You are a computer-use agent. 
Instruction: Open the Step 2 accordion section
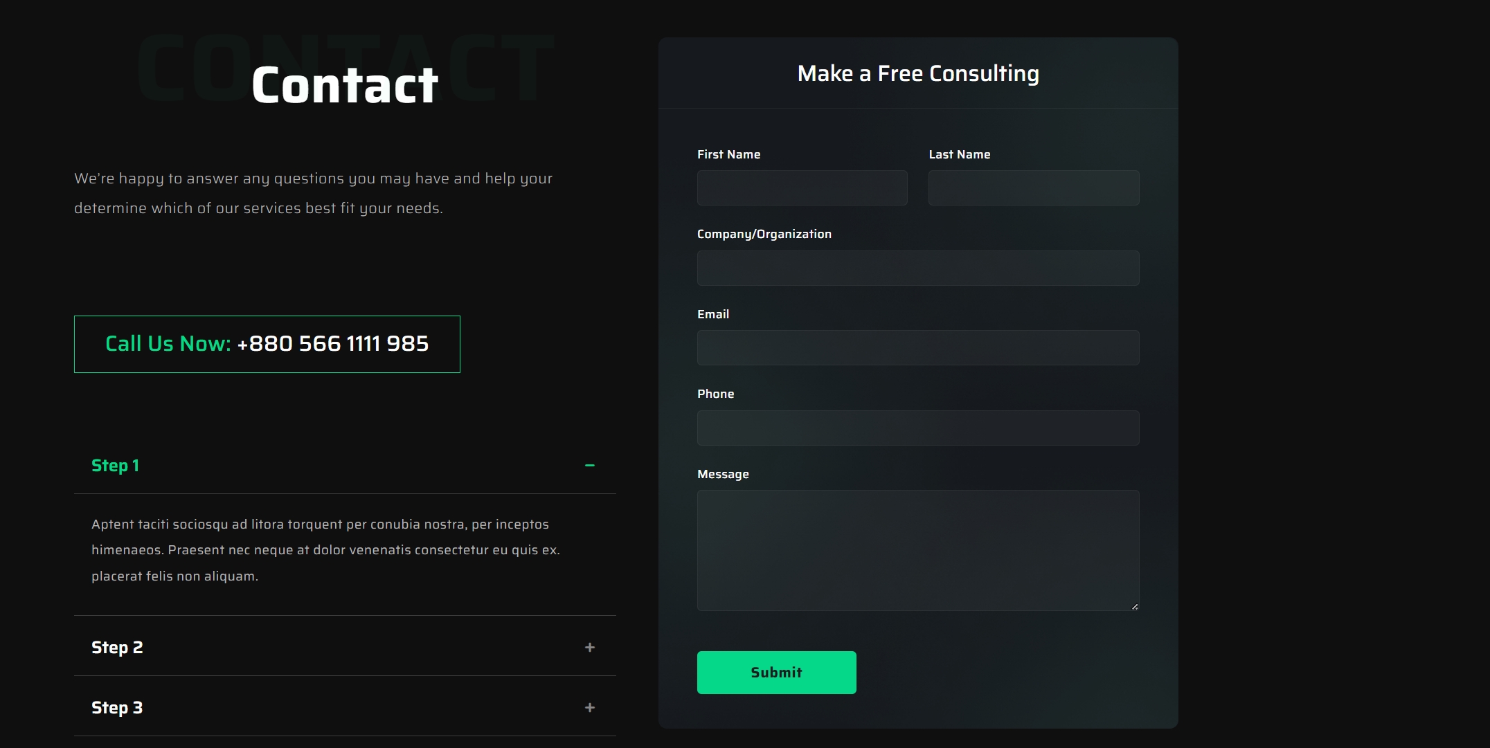pos(117,648)
